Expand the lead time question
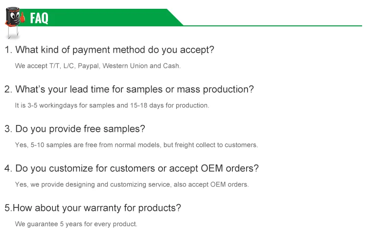The width and height of the screenshot is (367, 247). pos(129,89)
